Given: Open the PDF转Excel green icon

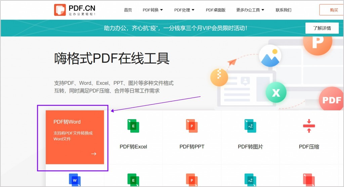Looking at the screenshot, I should 133,126.
